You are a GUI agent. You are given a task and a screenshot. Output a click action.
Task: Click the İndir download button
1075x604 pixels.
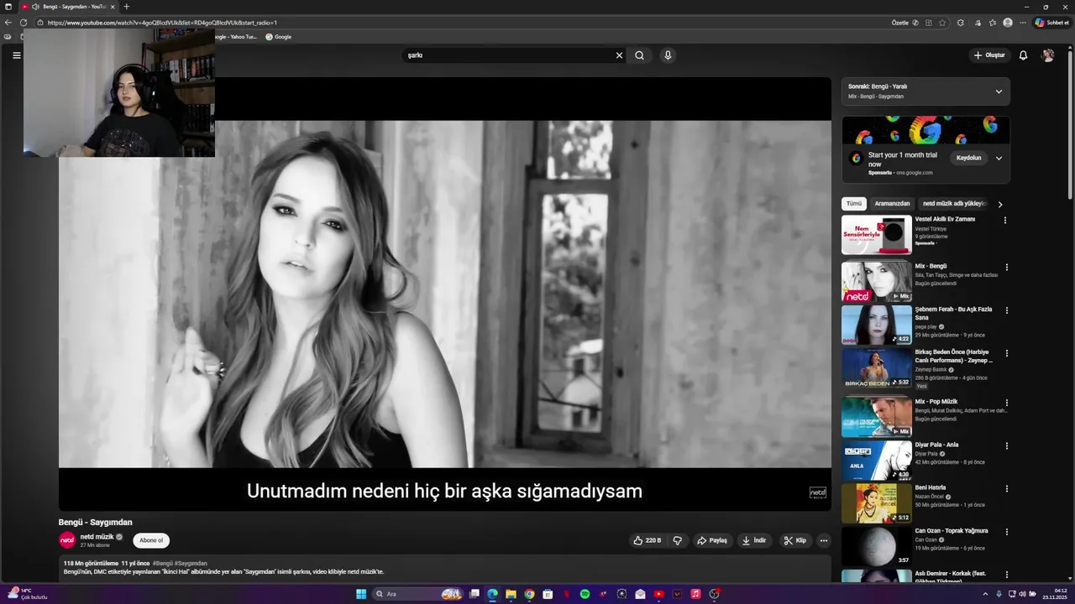(x=753, y=541)
